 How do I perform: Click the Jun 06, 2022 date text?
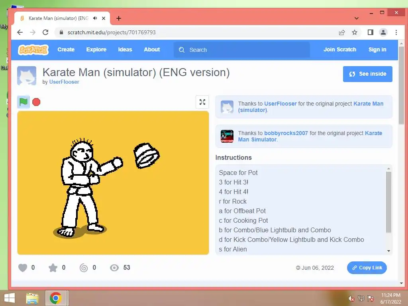pyautogui.click(x=318, y=268)
